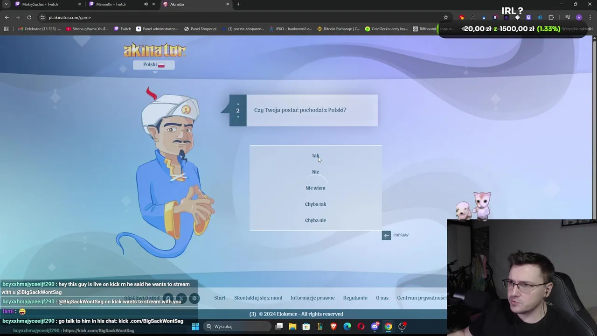The width and height of the screenshot is (597, 336).
Task: Open Discord from the taskbar
Action: 375,326
